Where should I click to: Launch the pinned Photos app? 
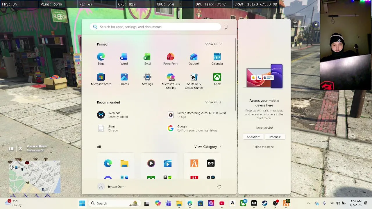pyautogui.click(x=124, y=79)
